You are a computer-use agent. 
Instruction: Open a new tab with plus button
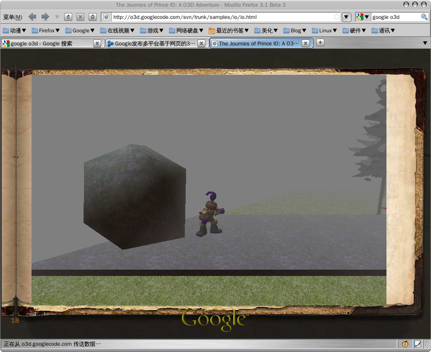pos(320,42)
